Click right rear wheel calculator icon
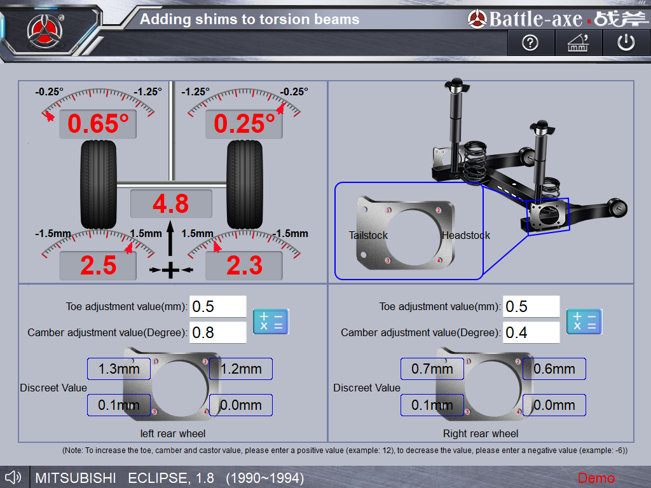This screenshot has height=488, width=651. pos(584,322)
